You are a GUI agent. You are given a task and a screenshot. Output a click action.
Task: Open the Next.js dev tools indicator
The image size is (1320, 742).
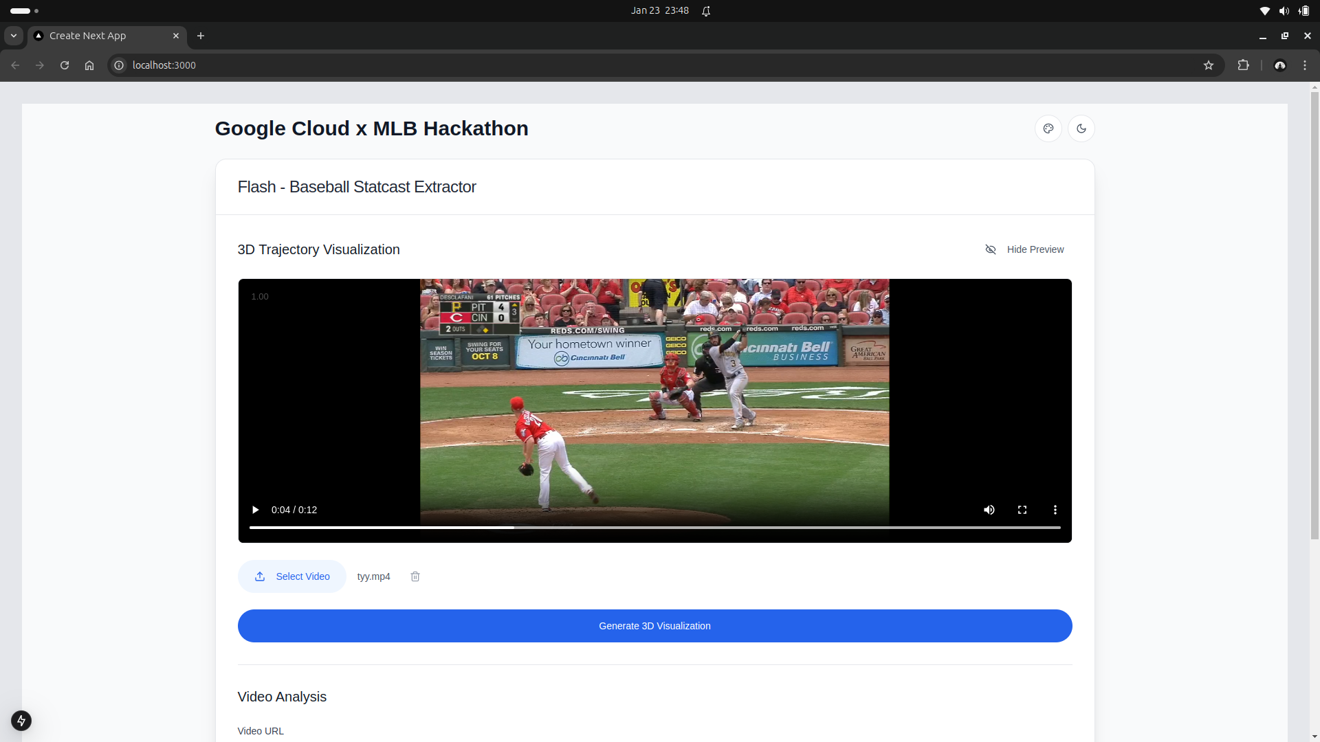pyautogui.click(x=21, y=721)
